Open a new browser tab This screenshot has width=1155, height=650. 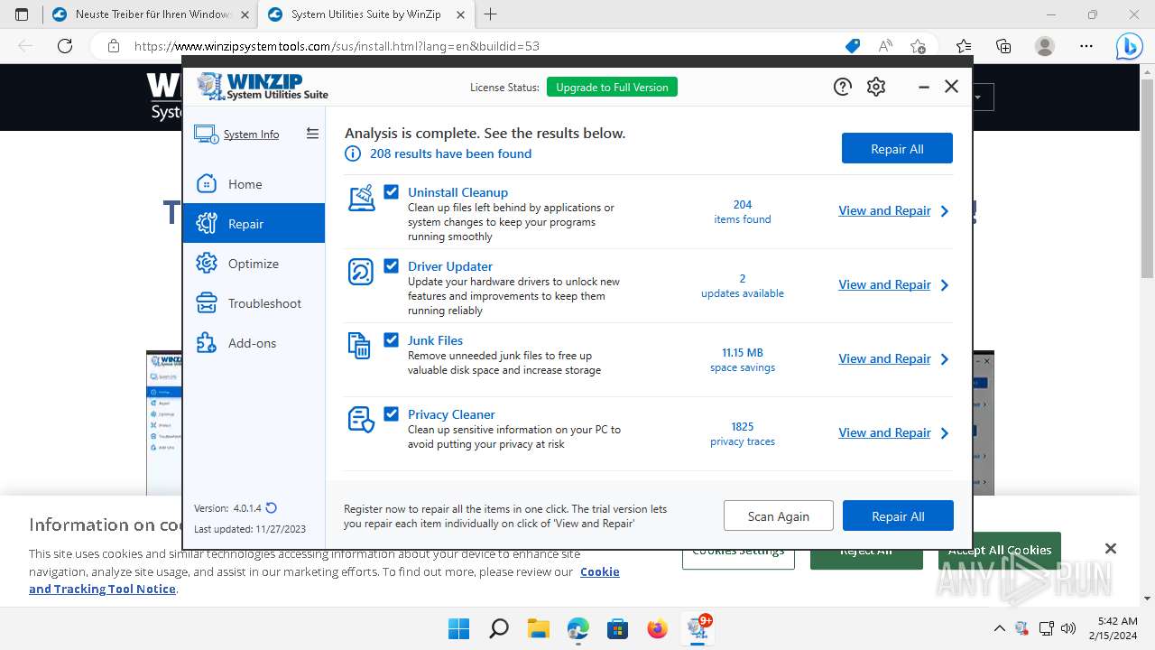point(491,14)
